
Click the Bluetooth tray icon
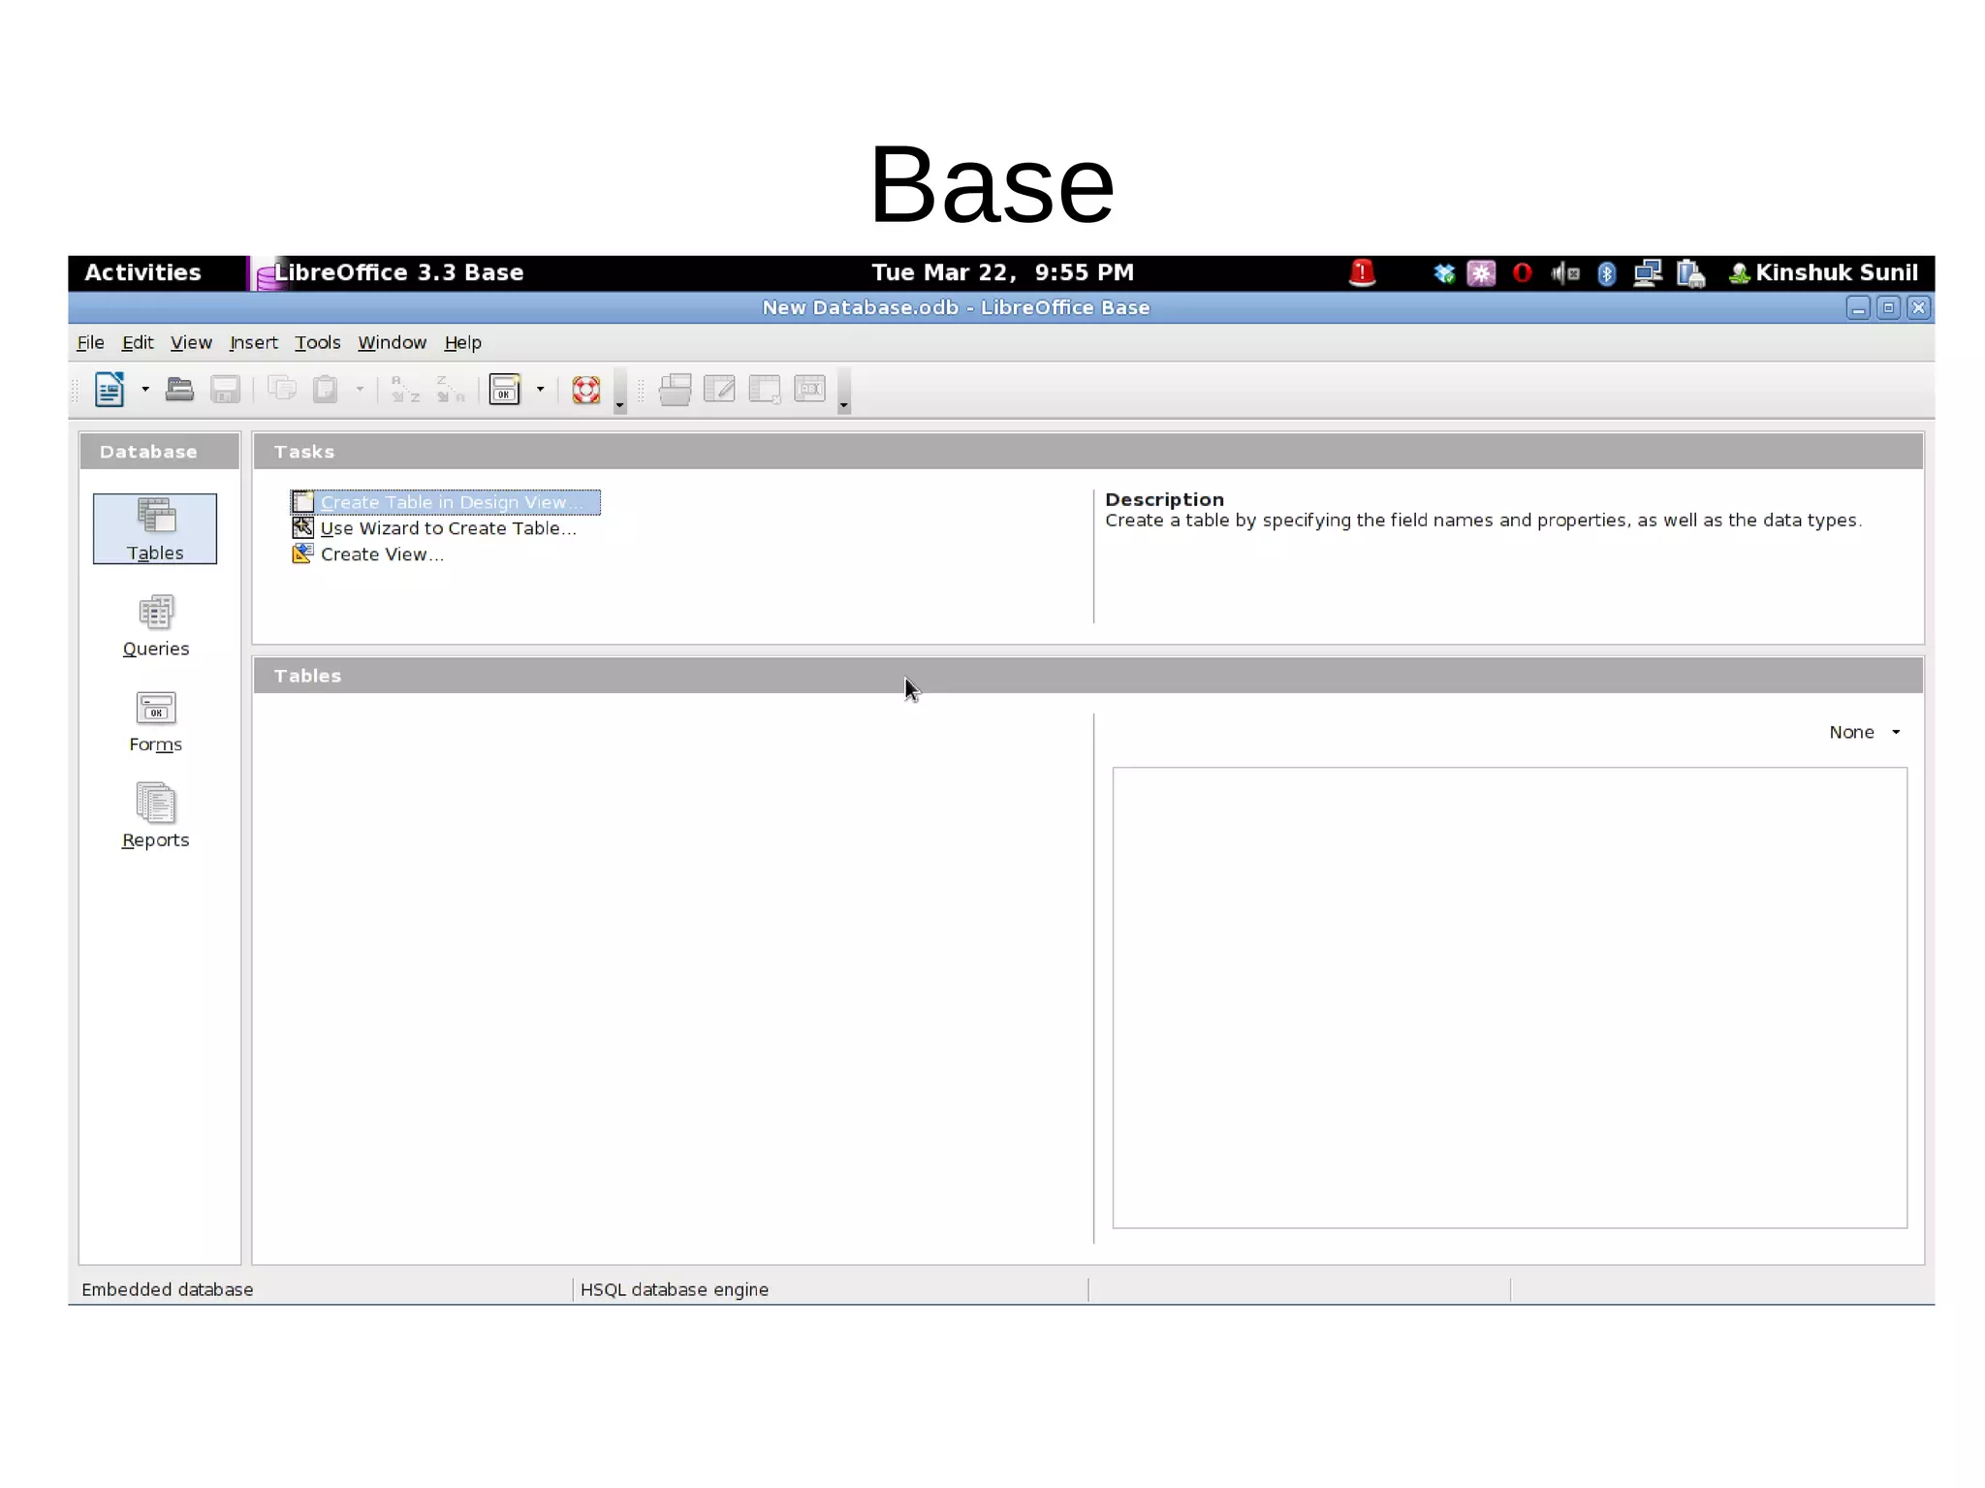(x=1606, y=273)
